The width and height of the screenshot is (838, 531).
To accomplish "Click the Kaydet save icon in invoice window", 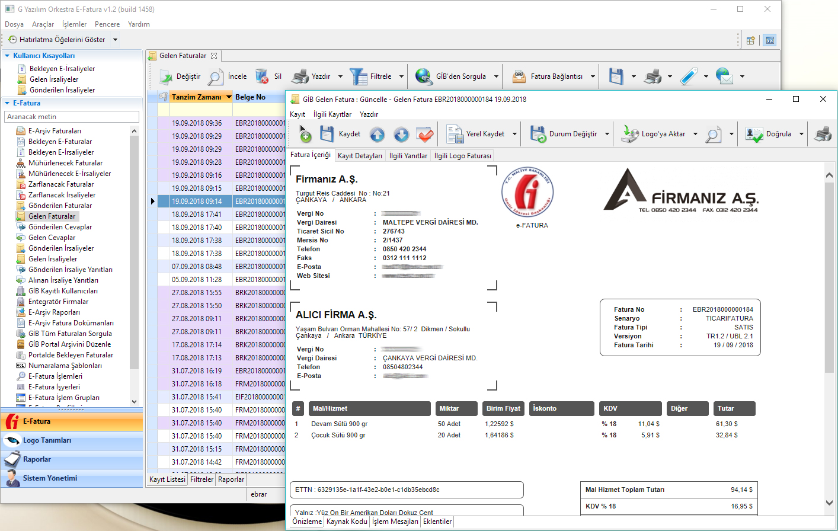I will click(x=327, y=134).
